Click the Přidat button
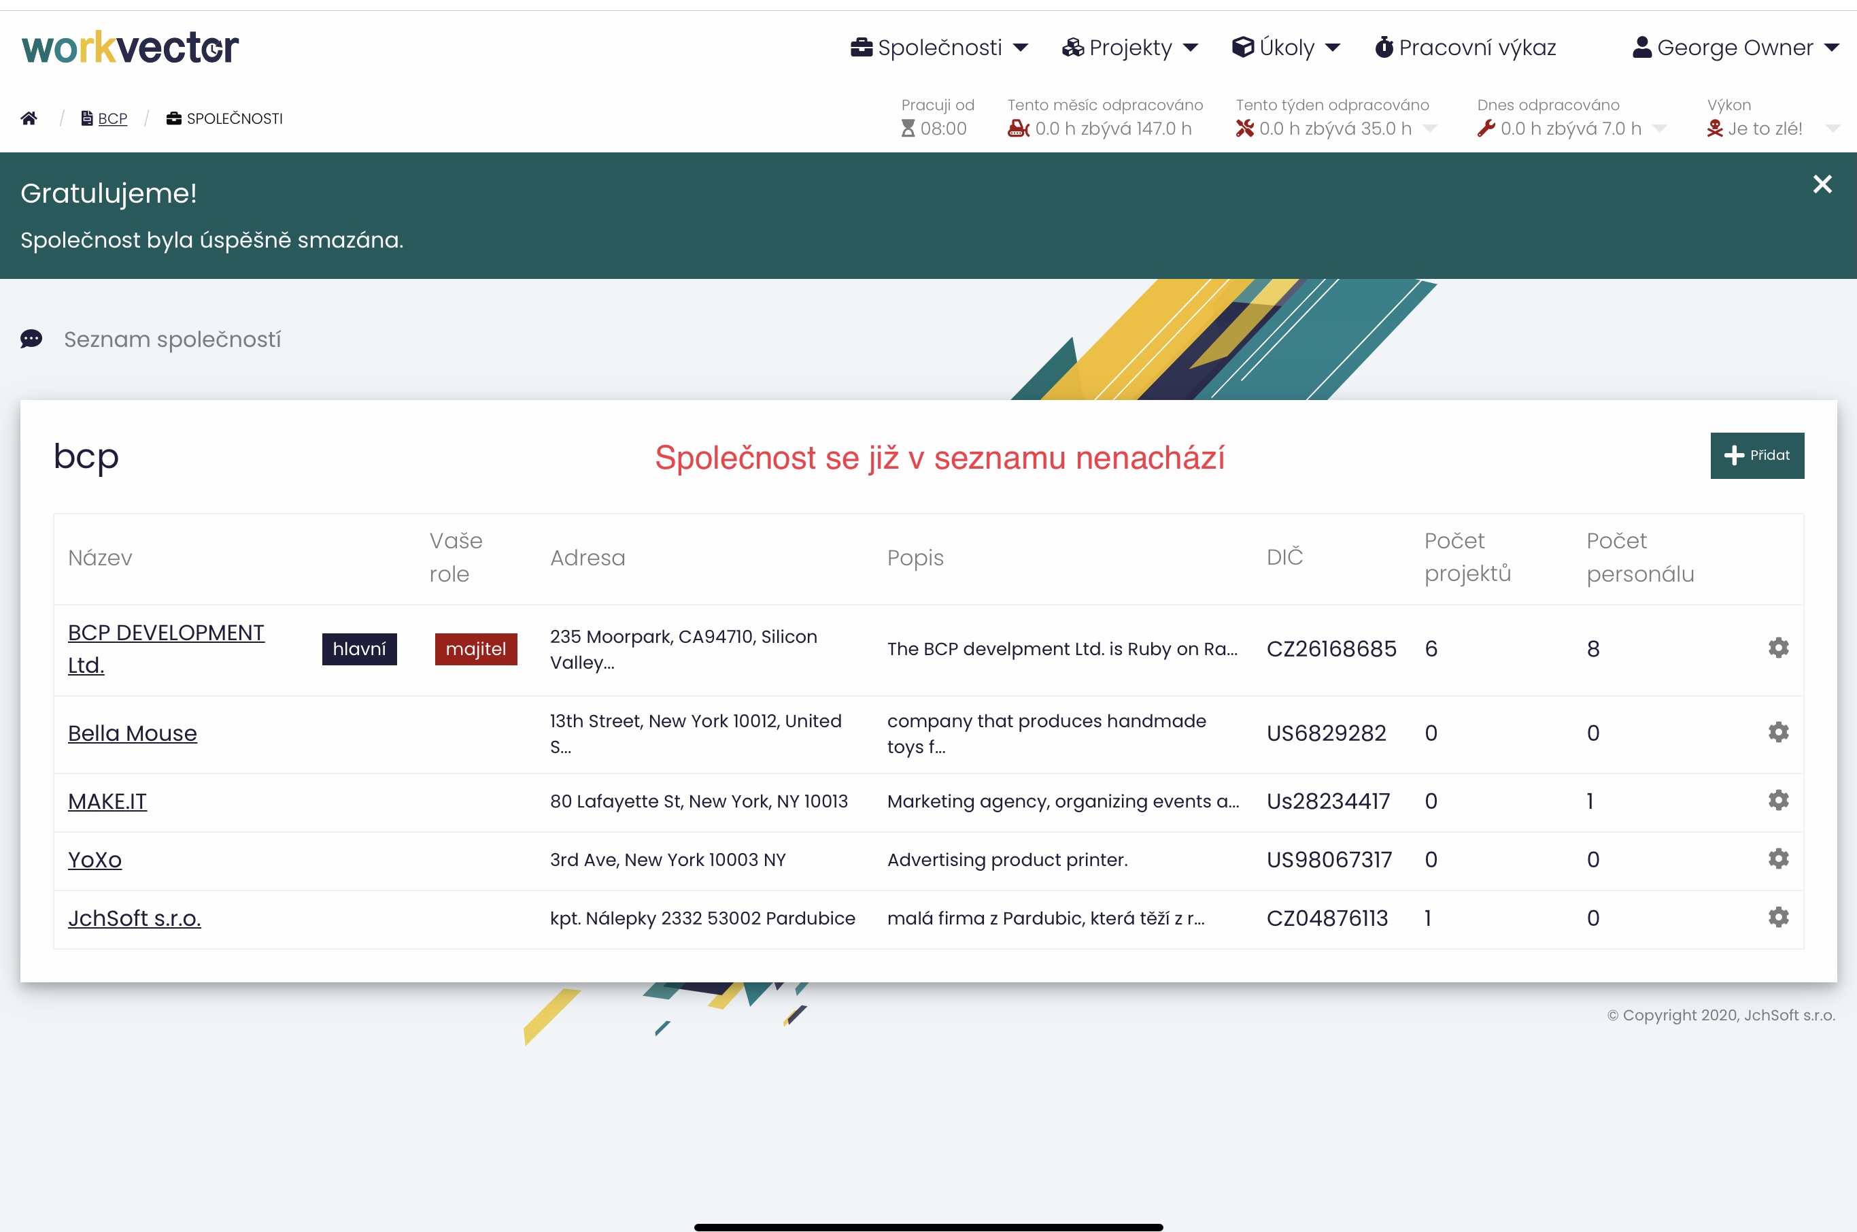 click(1756, 456)
